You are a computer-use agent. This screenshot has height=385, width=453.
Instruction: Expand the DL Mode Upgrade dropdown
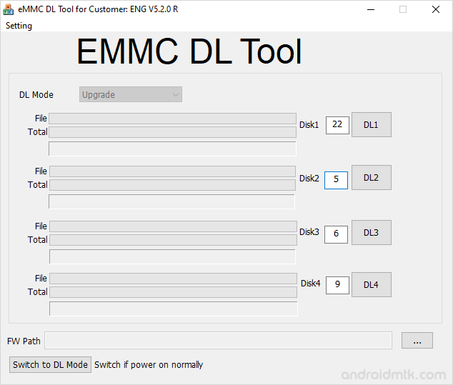(131, 94)
